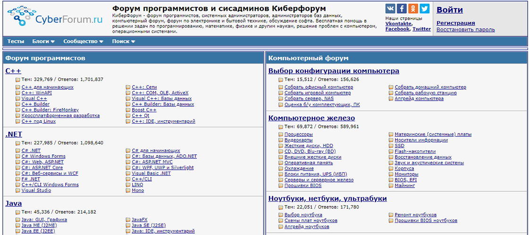
Task: Open the Поиск dropdown menu
Action: 123,41
